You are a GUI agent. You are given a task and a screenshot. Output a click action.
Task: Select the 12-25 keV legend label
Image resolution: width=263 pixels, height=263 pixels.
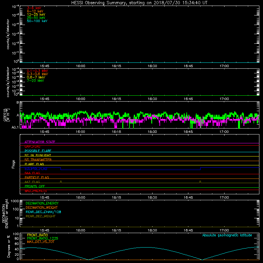[36, 14]
